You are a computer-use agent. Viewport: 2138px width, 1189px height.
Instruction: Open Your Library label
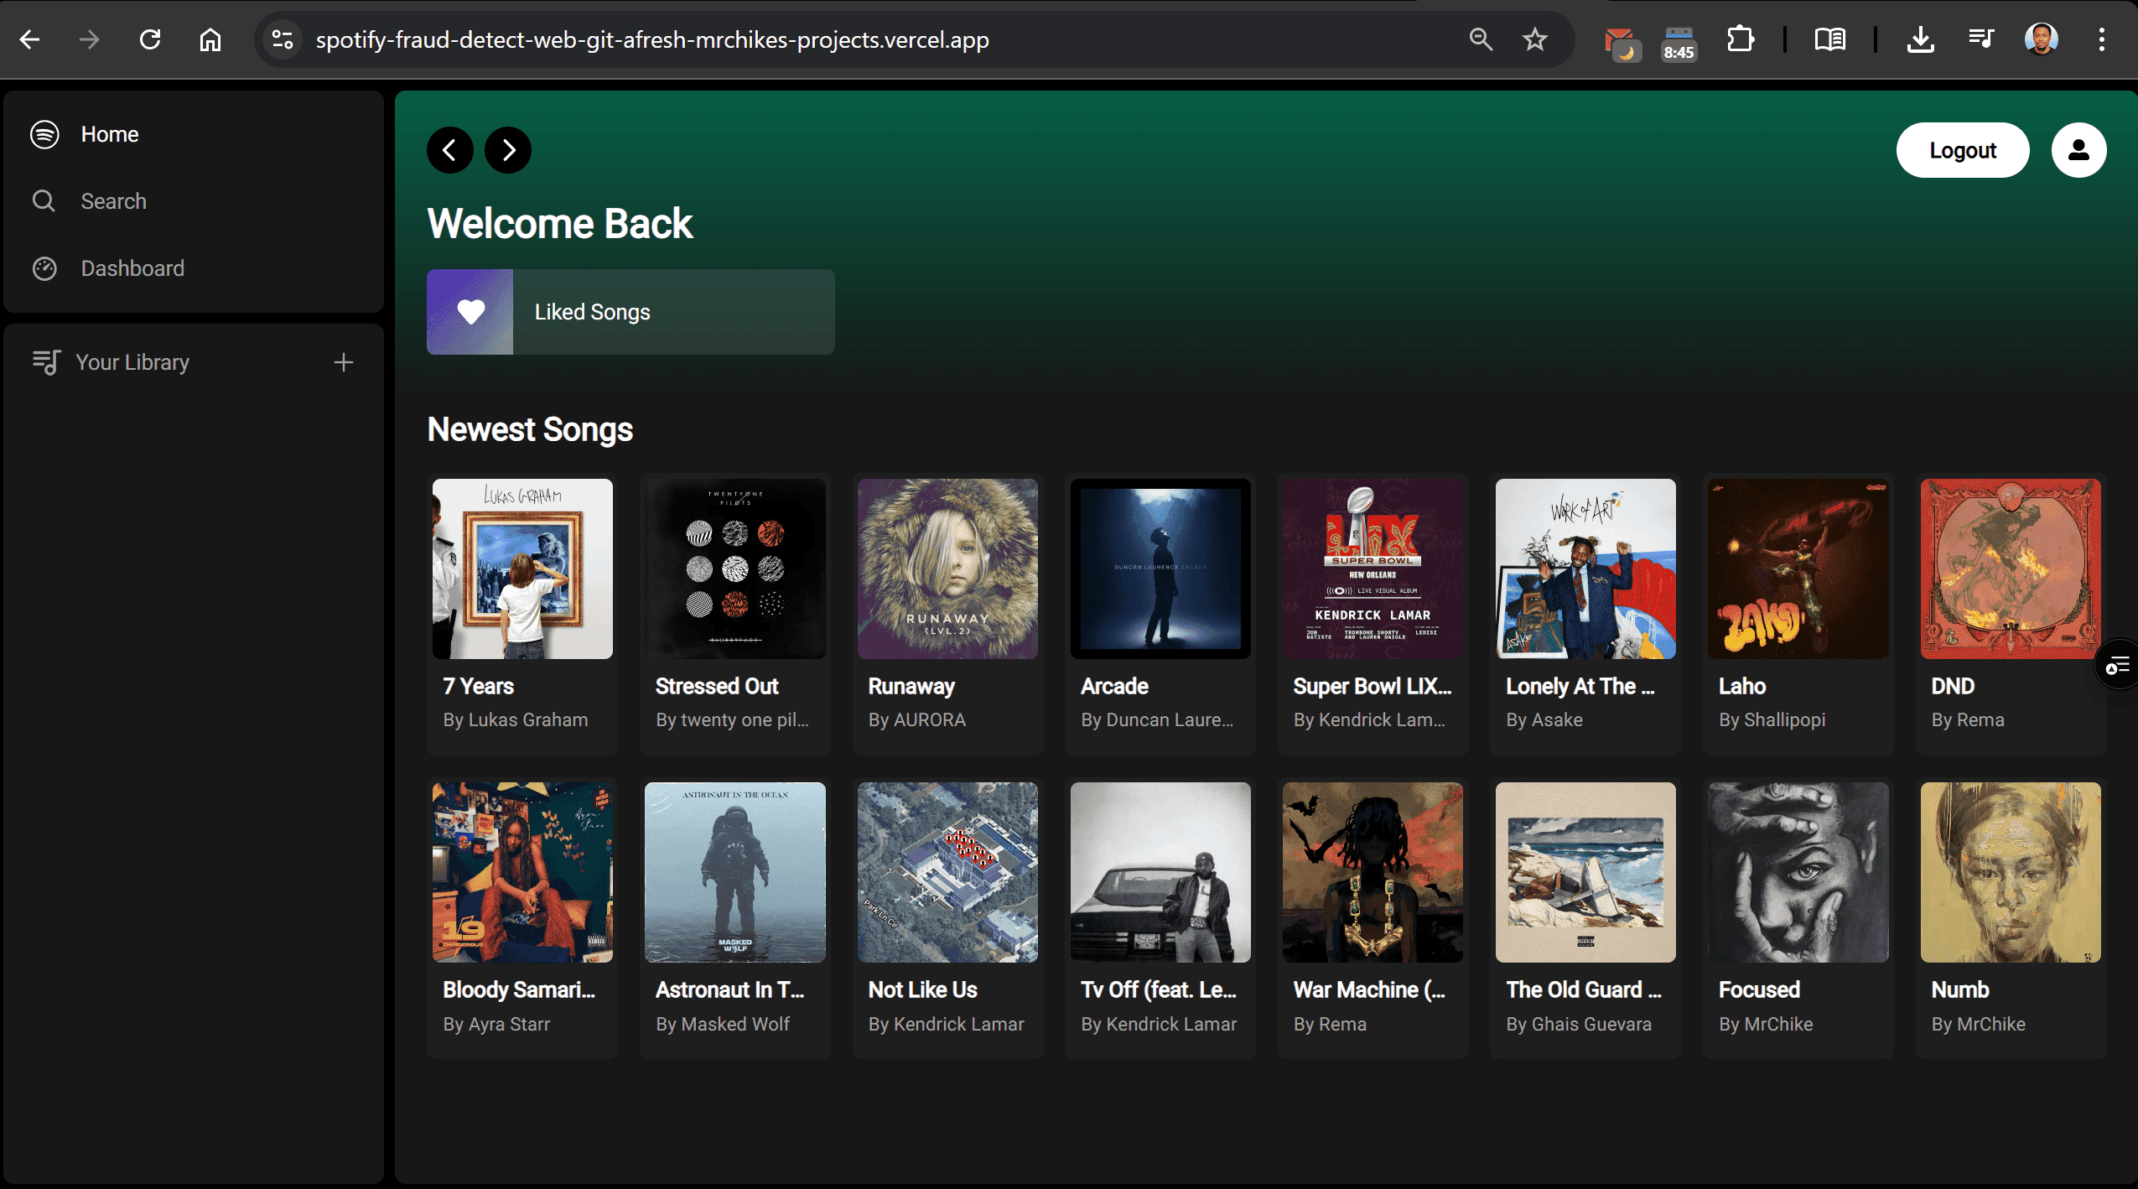tap(132, 362)
